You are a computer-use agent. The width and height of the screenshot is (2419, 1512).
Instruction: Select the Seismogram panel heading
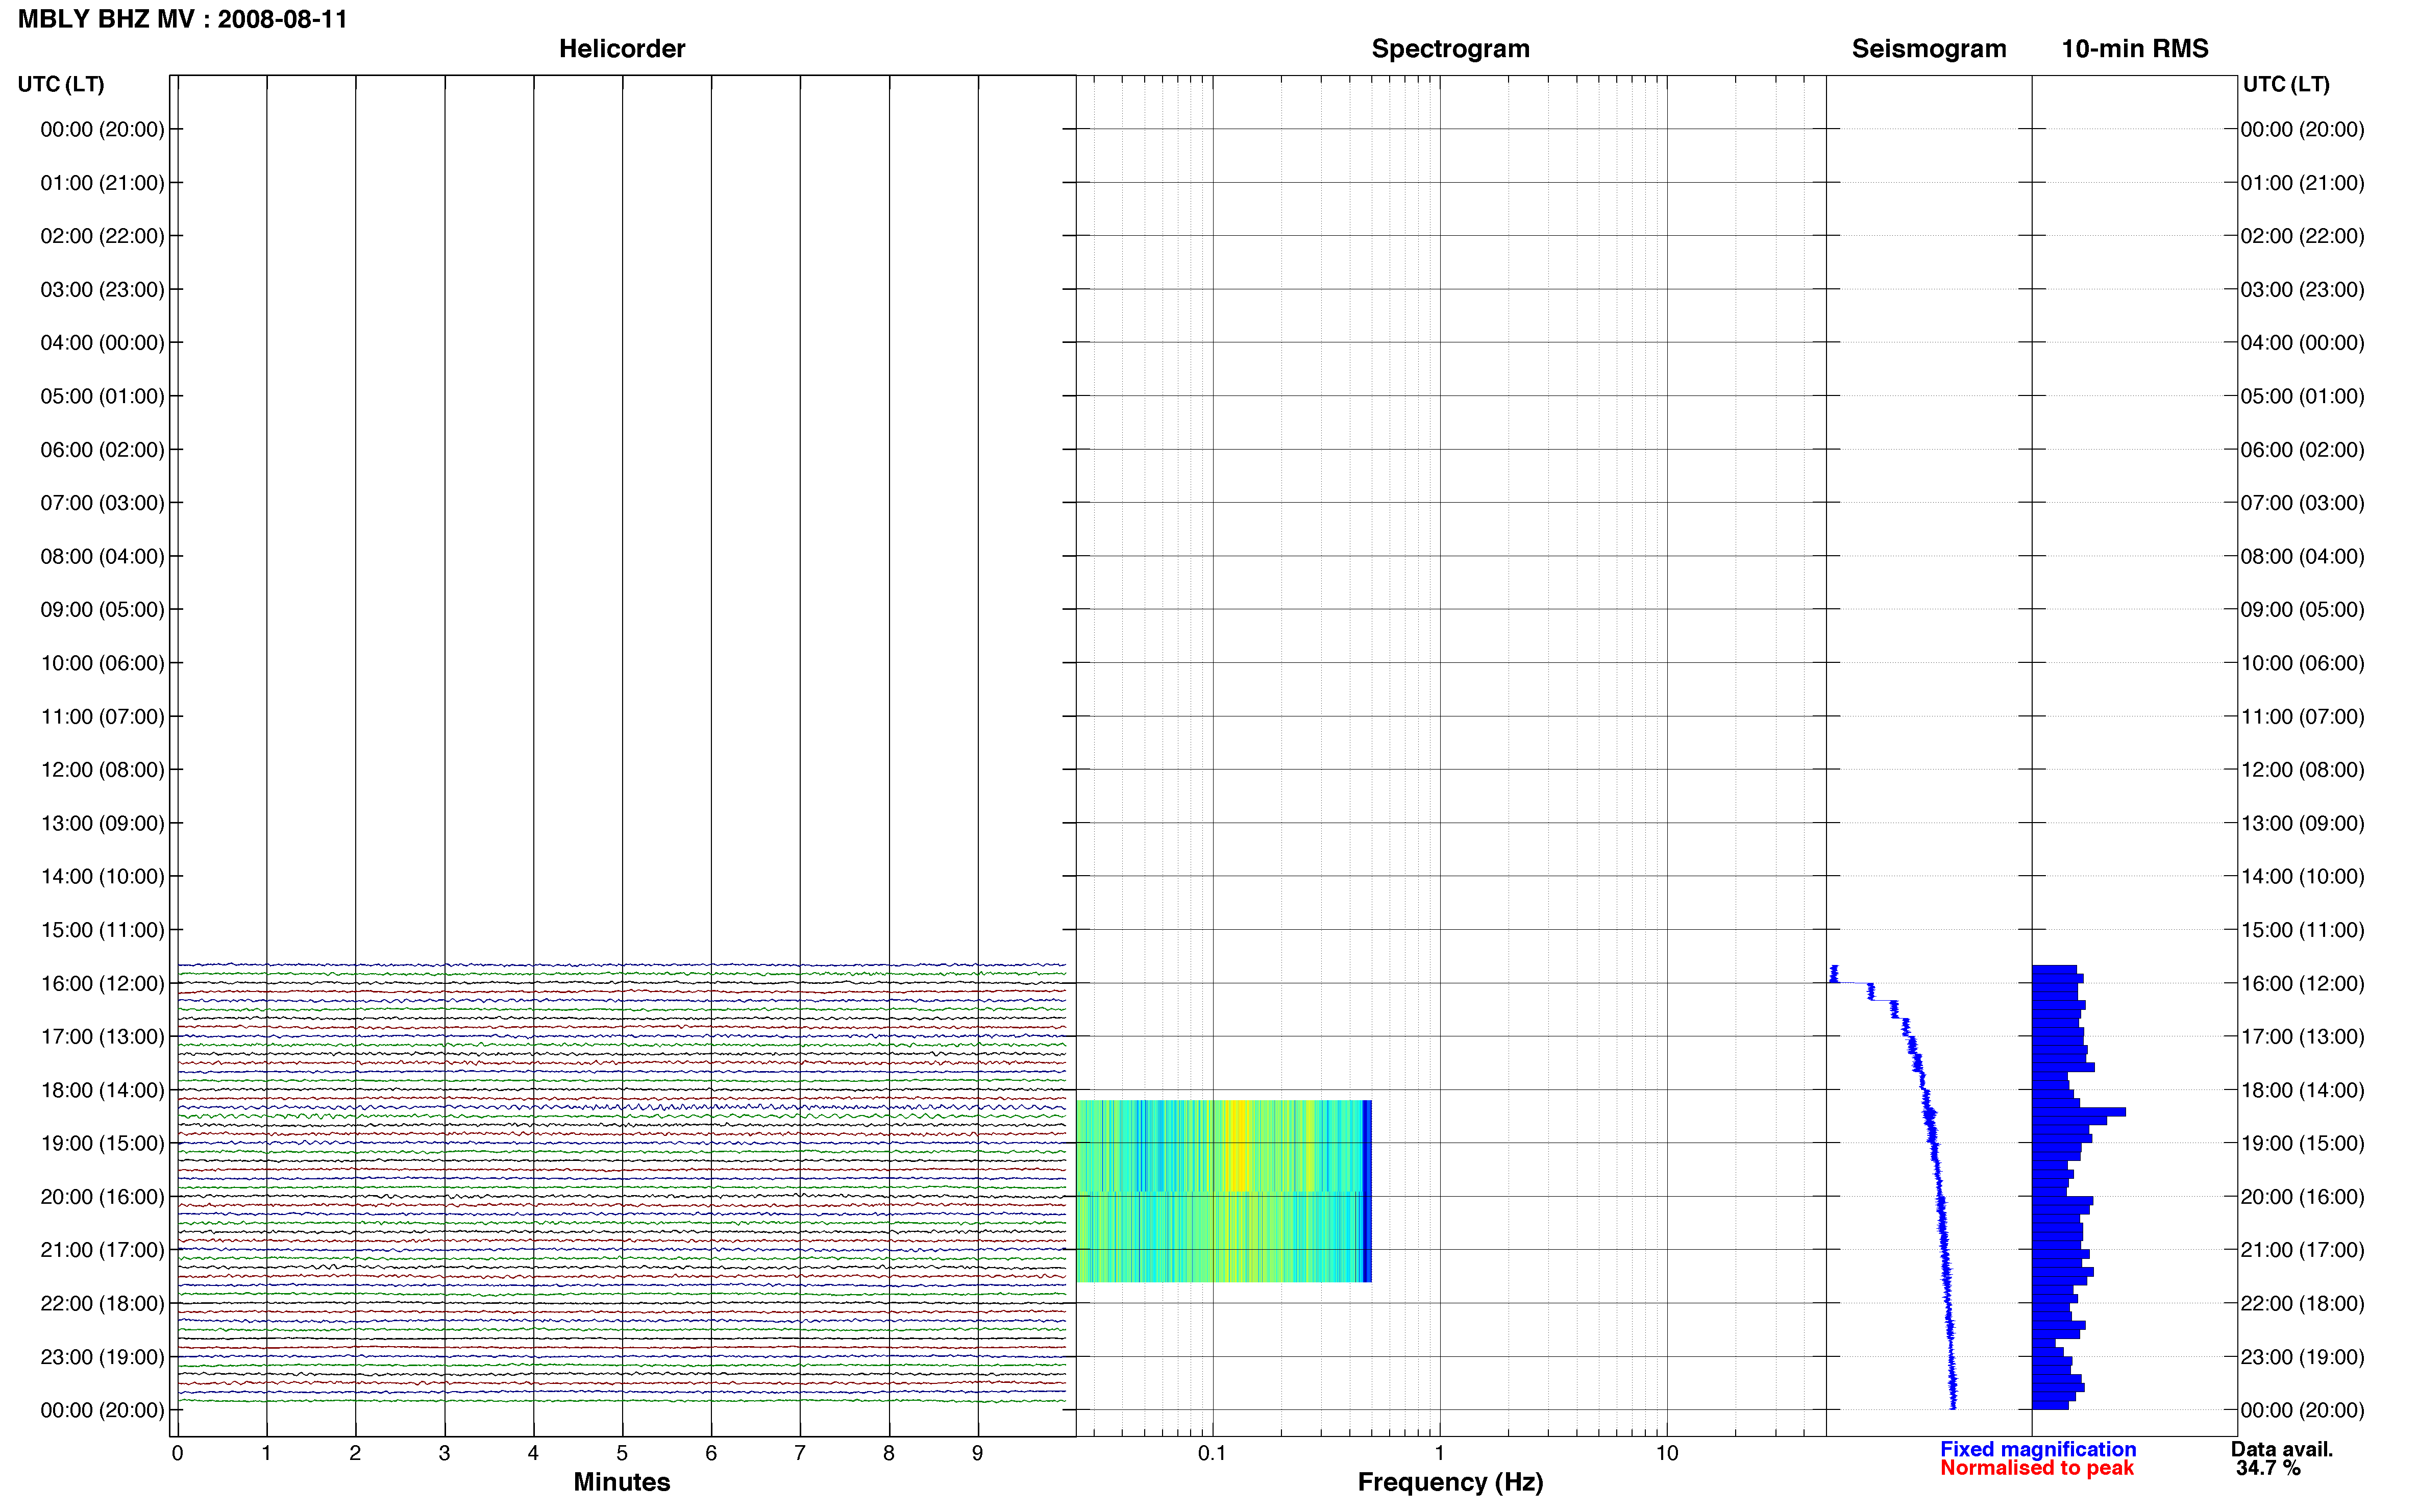pyautogui.click(x=1929, y=49)
